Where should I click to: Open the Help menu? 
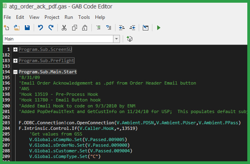(x=100, y=17)
